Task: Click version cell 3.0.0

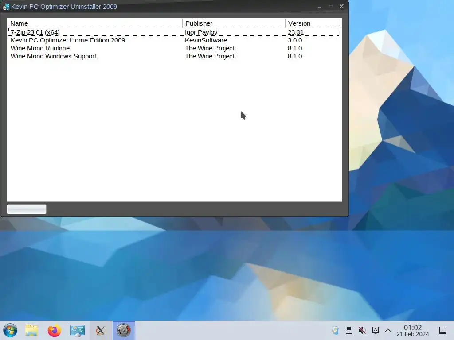Action: [x=295, y=40]
